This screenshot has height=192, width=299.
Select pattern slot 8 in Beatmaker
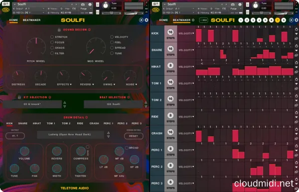284,20
